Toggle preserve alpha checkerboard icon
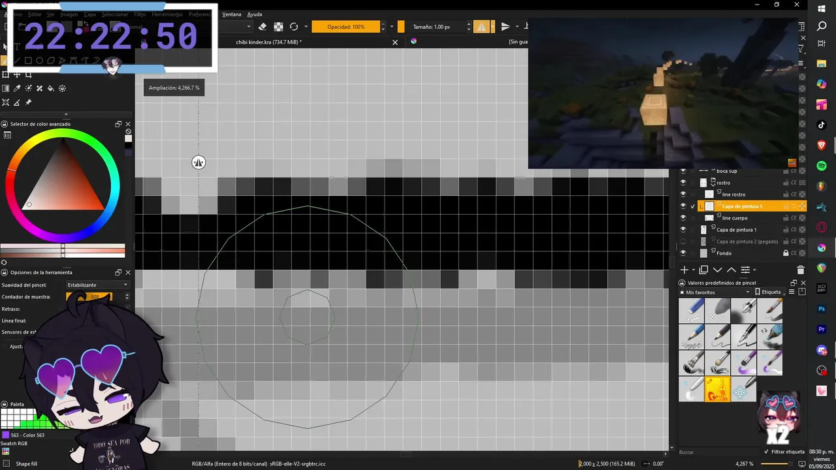Screen dimensions: 836x470 (278, 27)
